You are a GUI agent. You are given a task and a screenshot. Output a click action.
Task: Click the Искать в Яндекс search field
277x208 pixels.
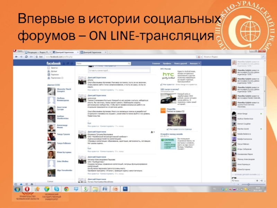pos(232,57)
